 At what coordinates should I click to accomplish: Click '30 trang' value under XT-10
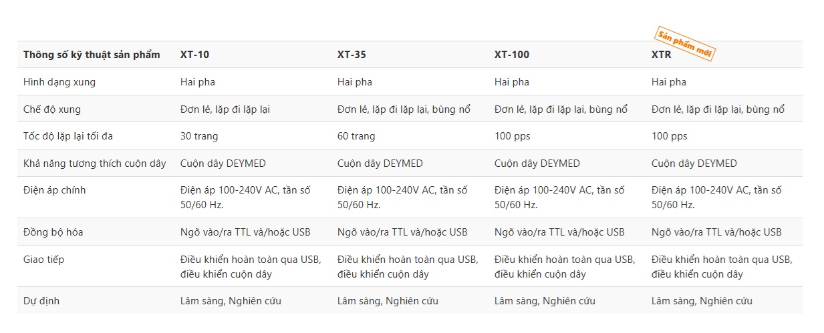point(199,136)
